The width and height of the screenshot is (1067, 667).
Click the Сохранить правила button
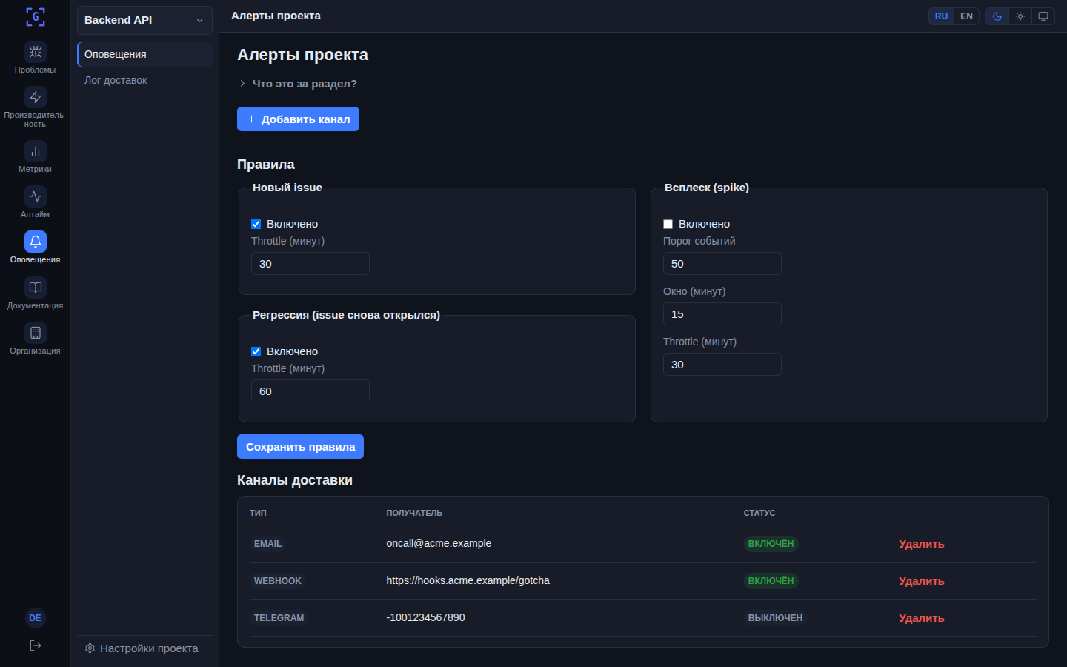click(300, 447)
